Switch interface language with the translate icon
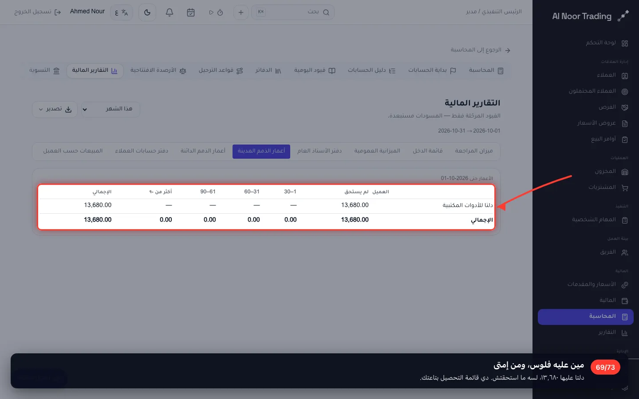This screenshot has height=399, width=639. click(x=122, y=12)
